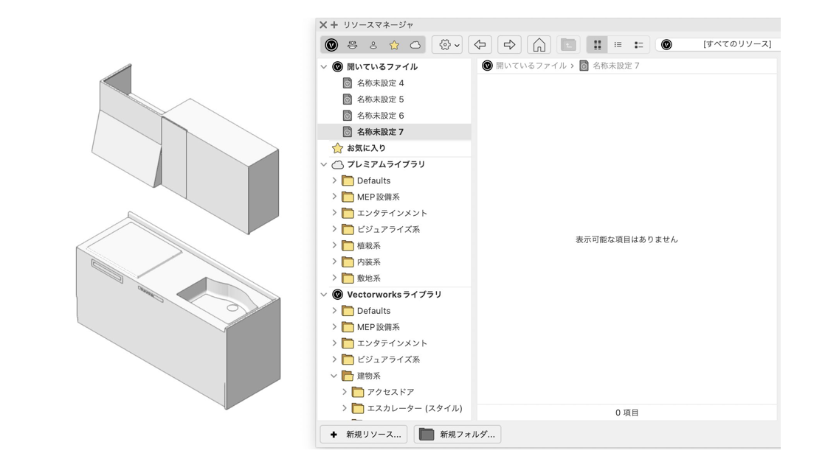Click the forward arrow navigation button
This screenshot has height=470, width=825.
click(509, 45)
